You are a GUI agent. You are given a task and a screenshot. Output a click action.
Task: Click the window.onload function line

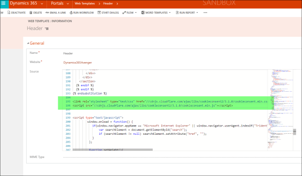pyautogui.click(x=110, y=122)
